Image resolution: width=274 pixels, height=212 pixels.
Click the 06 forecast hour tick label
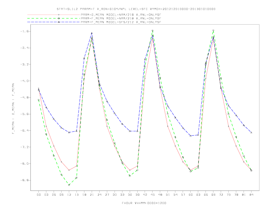pos(54,195)
